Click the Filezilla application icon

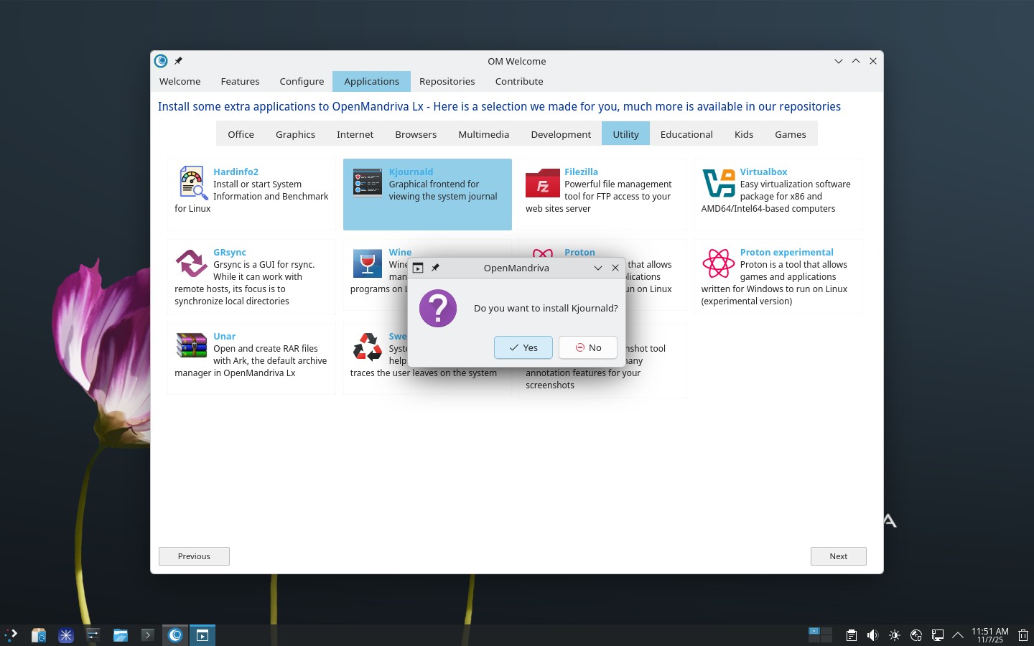click(542, 183)
